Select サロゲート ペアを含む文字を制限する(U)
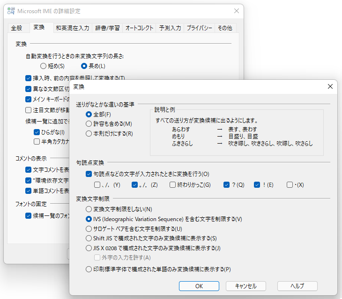This screenshot has height=299, width=342. coord(89,229)
